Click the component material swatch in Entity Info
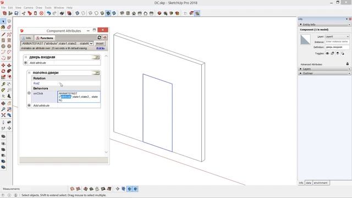Viewport: 352px width, 198px height. [305, 40]
